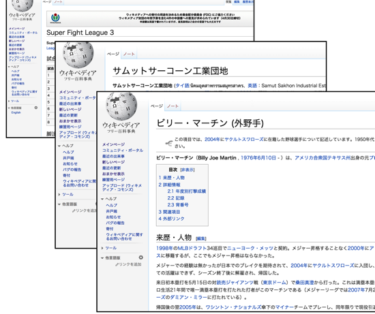The image size is (375, 314).
Task: Click ウィキペディアに関するお問い合わせ in front window
Action: [124, 236]
